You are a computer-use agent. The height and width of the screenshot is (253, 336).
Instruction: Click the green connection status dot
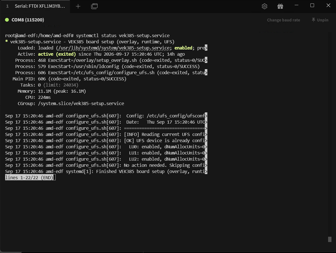click(7, 20)
